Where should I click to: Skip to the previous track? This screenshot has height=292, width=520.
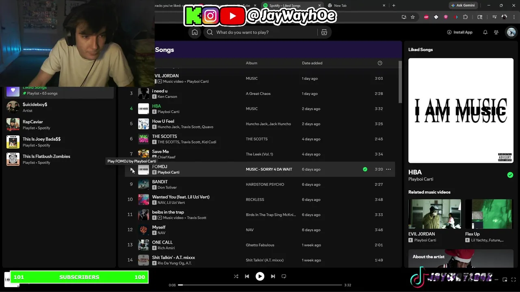point(247,276)
